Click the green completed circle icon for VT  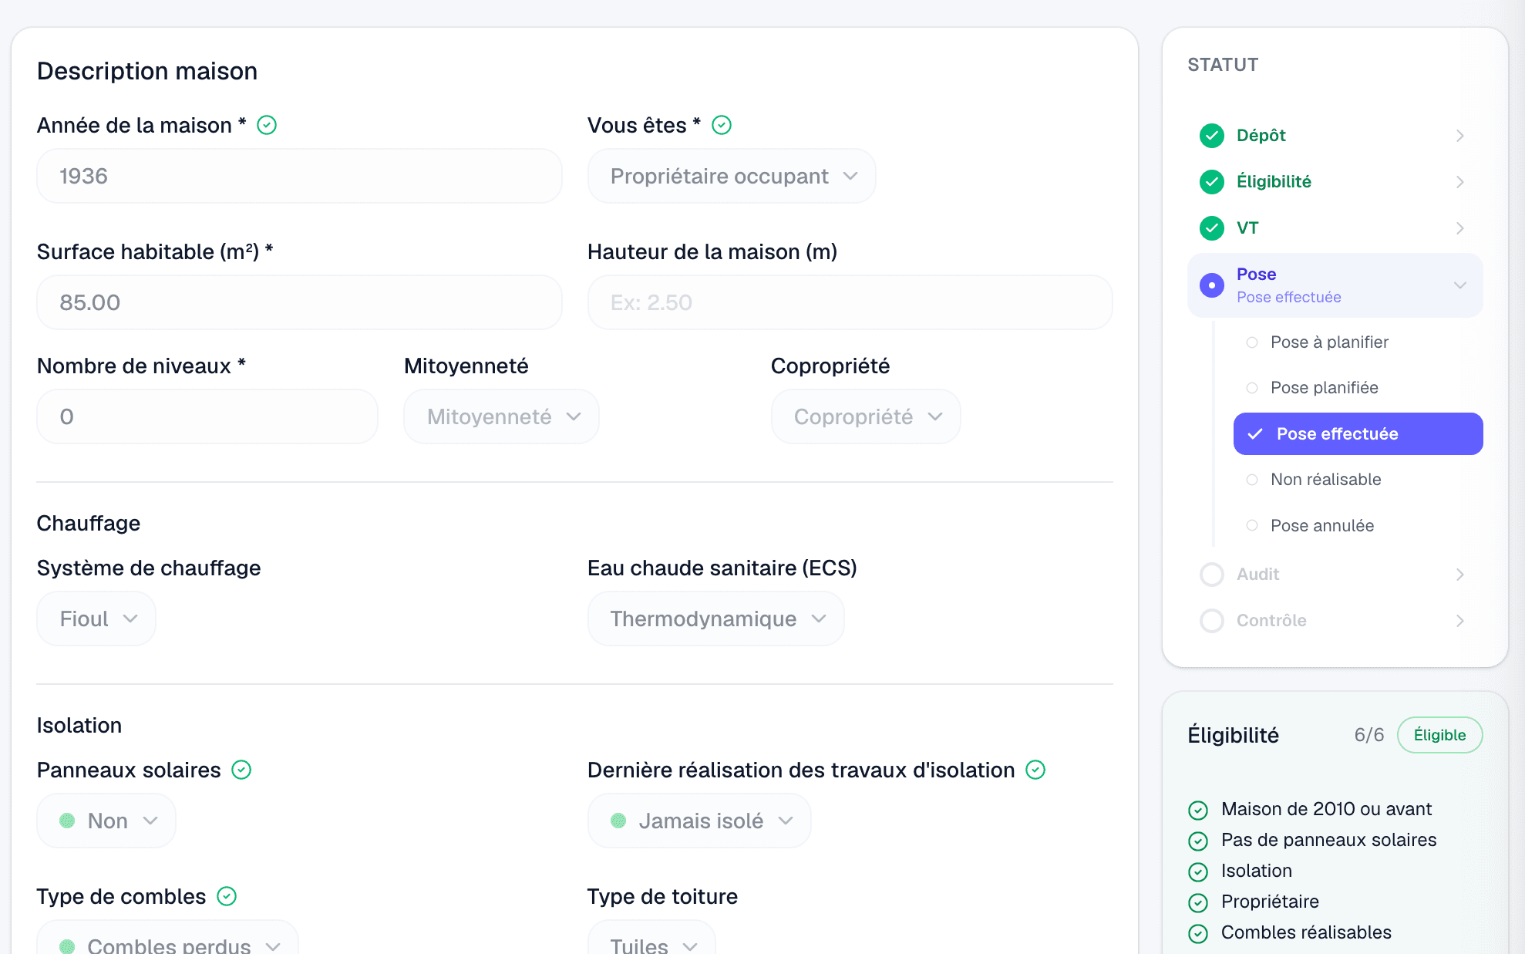click(x=1212, y=228)
